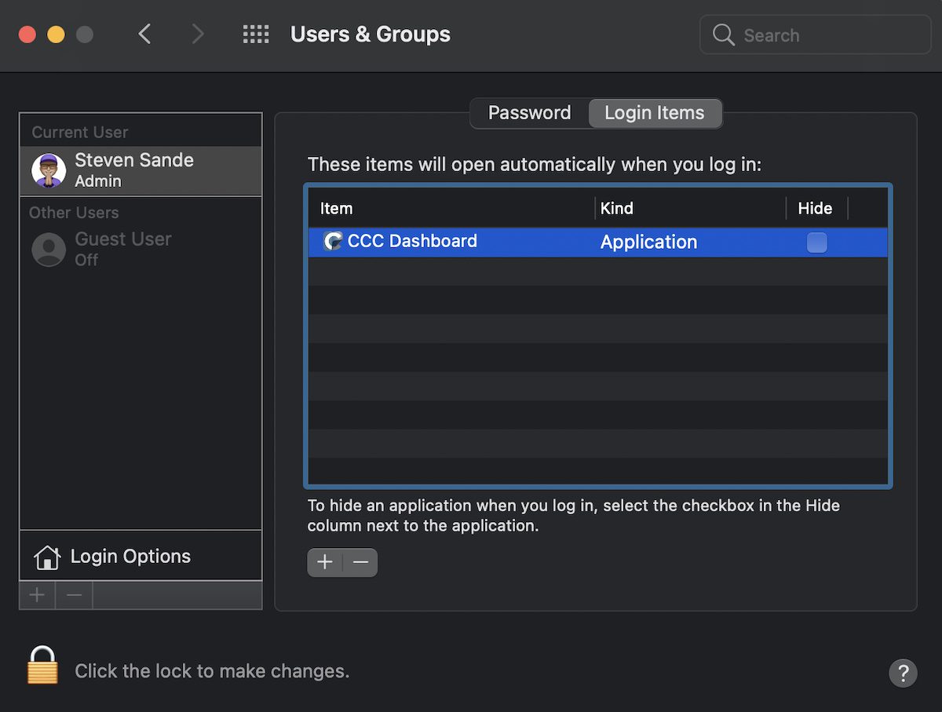Screen dimensions: 942x712
Task: Click the Login Options house icon
Action: click(47, 557)
